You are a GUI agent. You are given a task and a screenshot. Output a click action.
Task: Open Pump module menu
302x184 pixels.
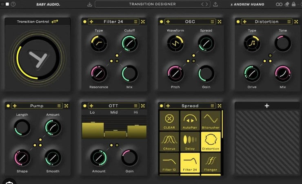(59, 106)
